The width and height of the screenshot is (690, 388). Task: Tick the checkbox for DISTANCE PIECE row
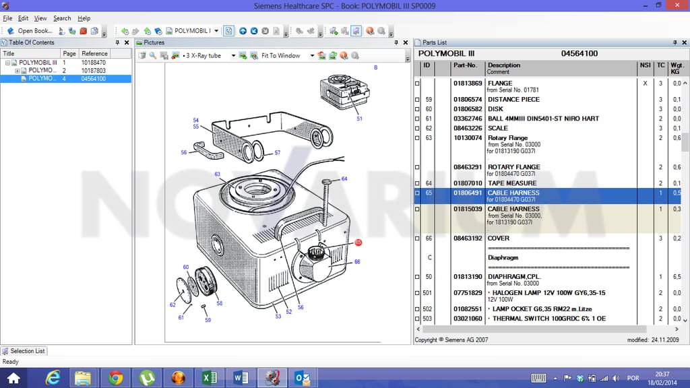[417, 100]
